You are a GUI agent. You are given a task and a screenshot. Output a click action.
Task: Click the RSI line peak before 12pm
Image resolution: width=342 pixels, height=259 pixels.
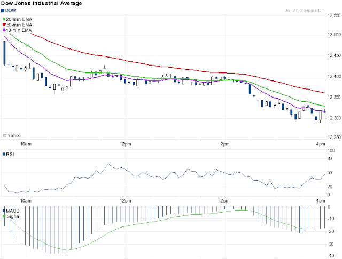pos(108,164)
